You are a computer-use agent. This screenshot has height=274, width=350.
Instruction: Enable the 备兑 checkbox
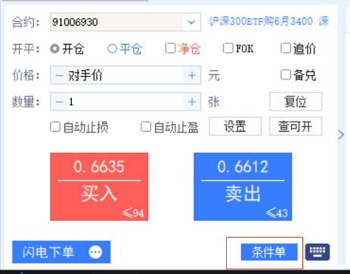(x=286, y=75)
